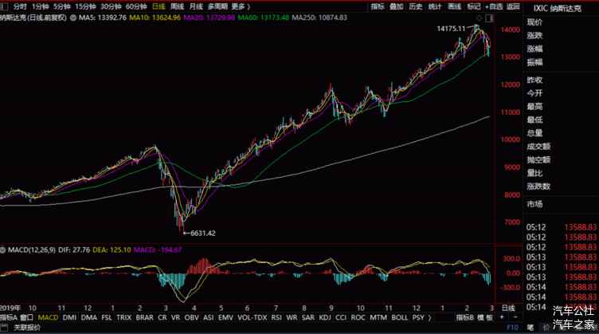Click the 历史 history button
Image resolution: width=599 pixels, height=334 pixels.
pos(416,6)
